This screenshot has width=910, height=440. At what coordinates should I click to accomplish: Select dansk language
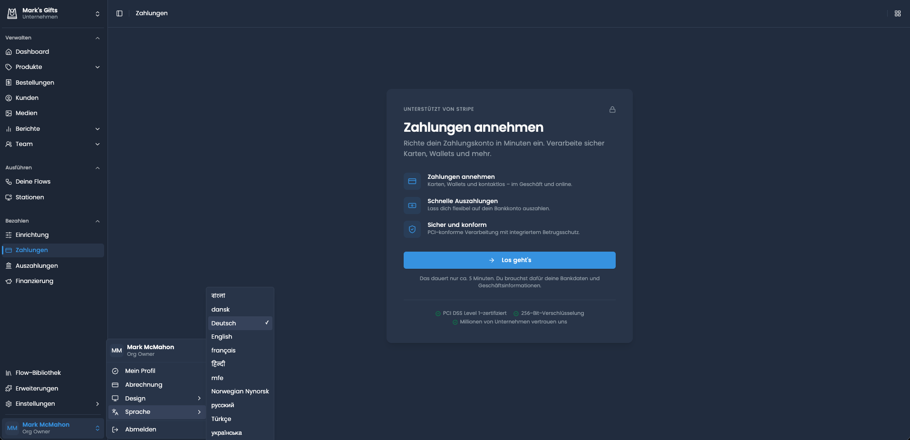point(240,310)
